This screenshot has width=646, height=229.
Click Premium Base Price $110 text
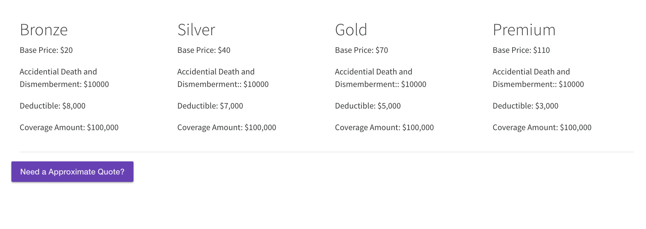pos(521,50)
